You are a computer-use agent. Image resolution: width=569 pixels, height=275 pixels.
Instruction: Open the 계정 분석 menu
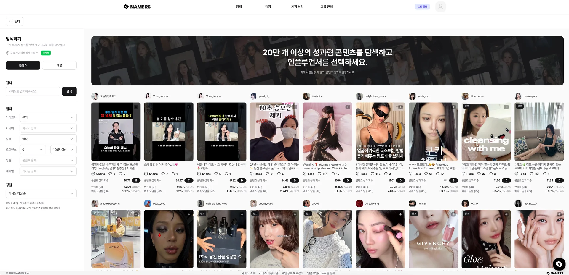tap(297, 7)
